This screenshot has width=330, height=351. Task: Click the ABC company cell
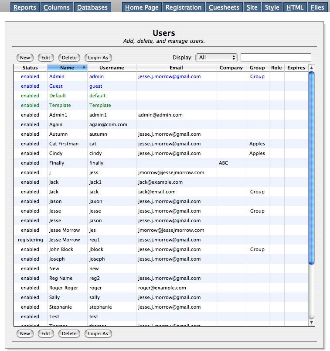pos(223,163)
